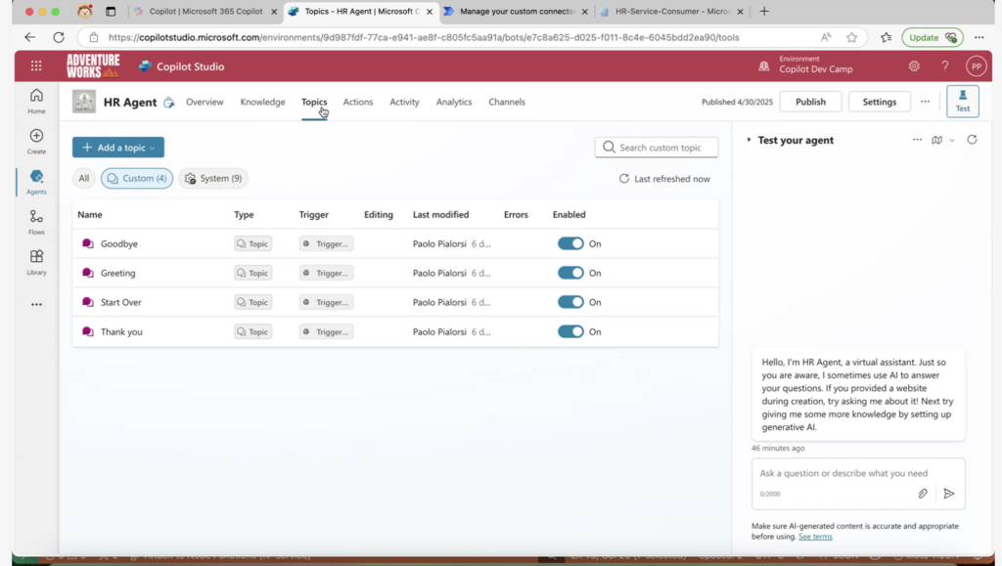This screenshot has width=1002, height=566.
Task: Open the sidebar's more options ellipsis
Action: click(x=36, y=304)
